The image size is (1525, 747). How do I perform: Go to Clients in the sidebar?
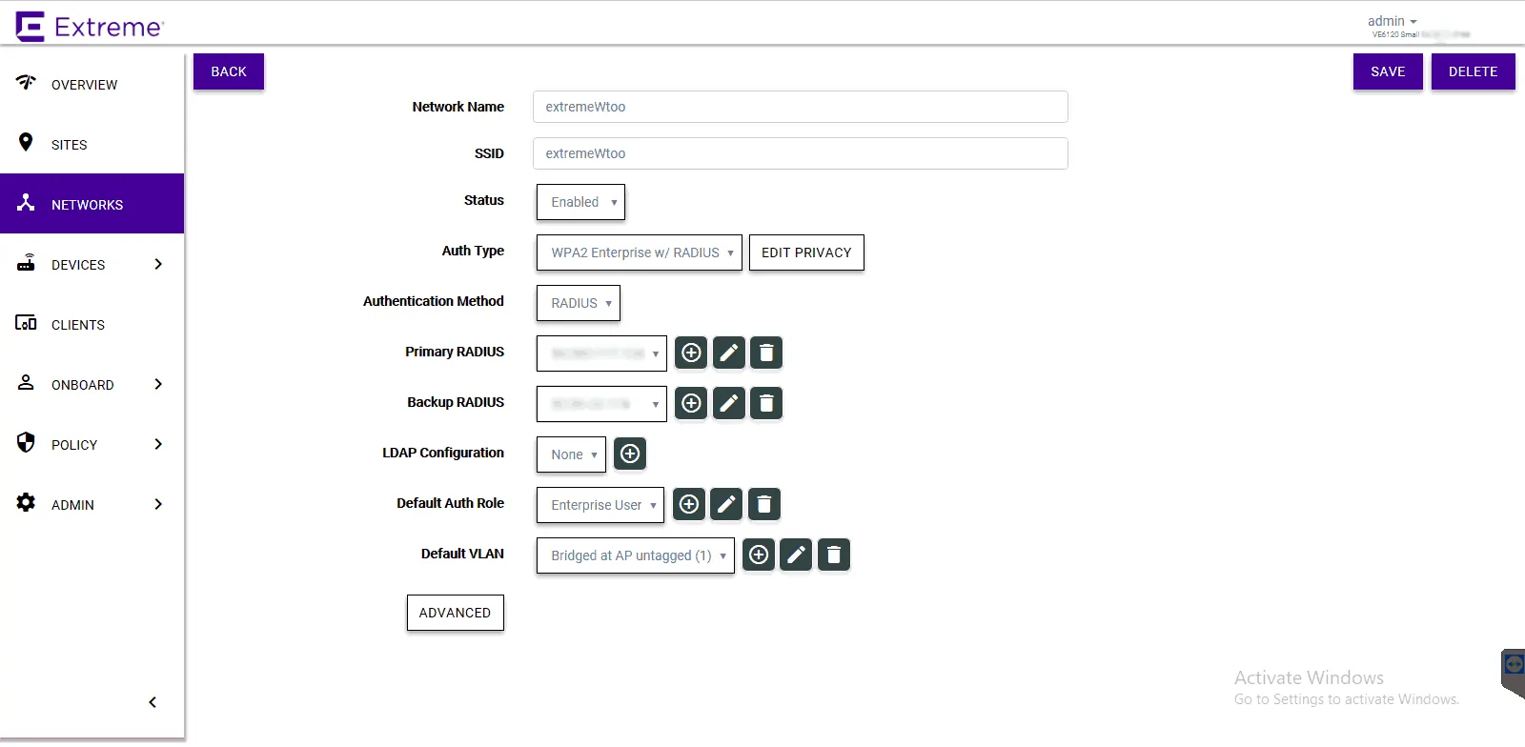pyautogui.click(x=78, y=325)
